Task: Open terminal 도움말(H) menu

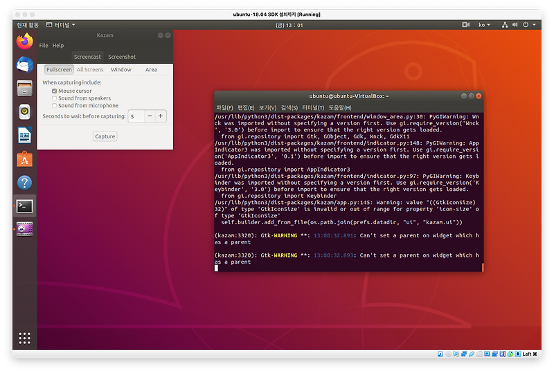Action: tap(340, 107)
